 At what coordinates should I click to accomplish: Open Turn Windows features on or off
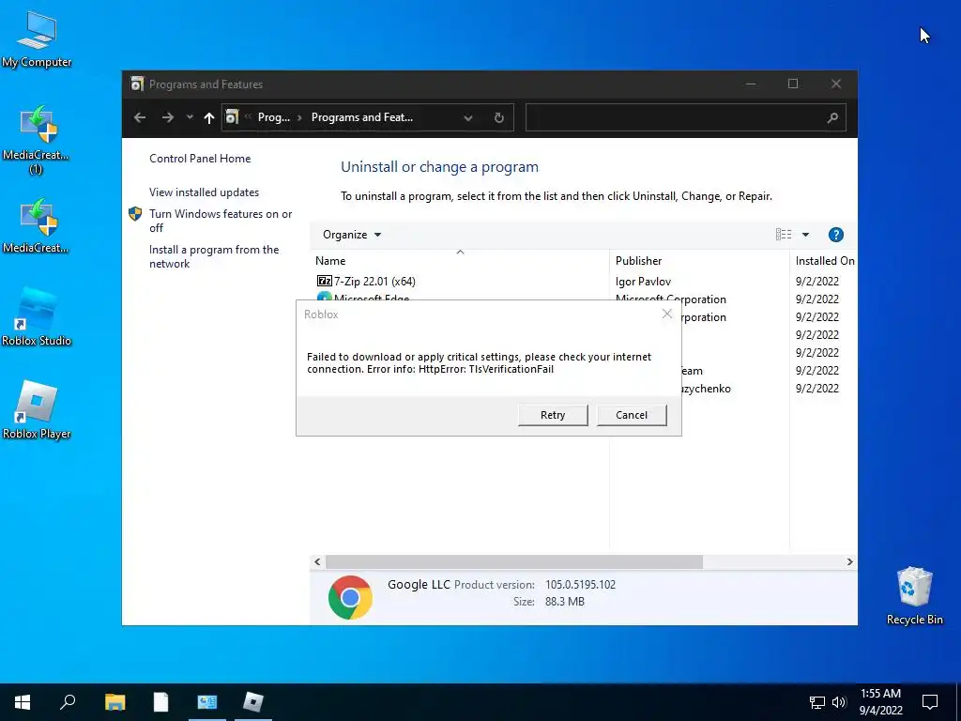point(221,221)
